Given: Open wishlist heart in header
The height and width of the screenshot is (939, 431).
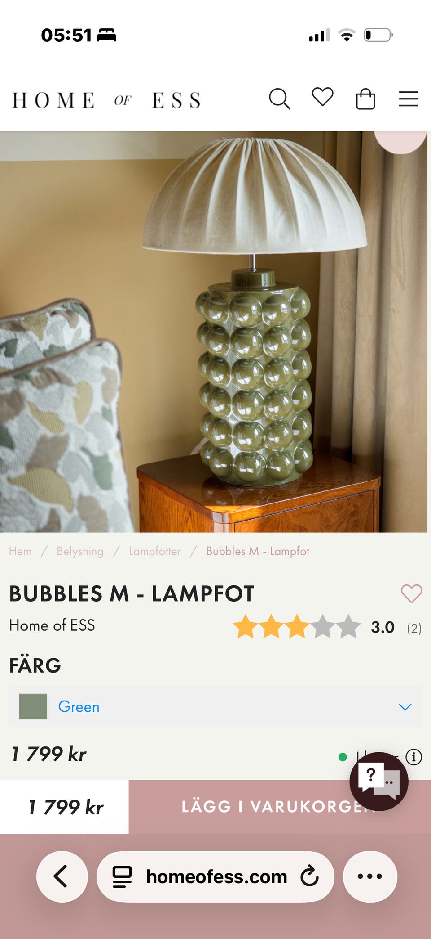Looking at the screenshot, I should (322, 97).
